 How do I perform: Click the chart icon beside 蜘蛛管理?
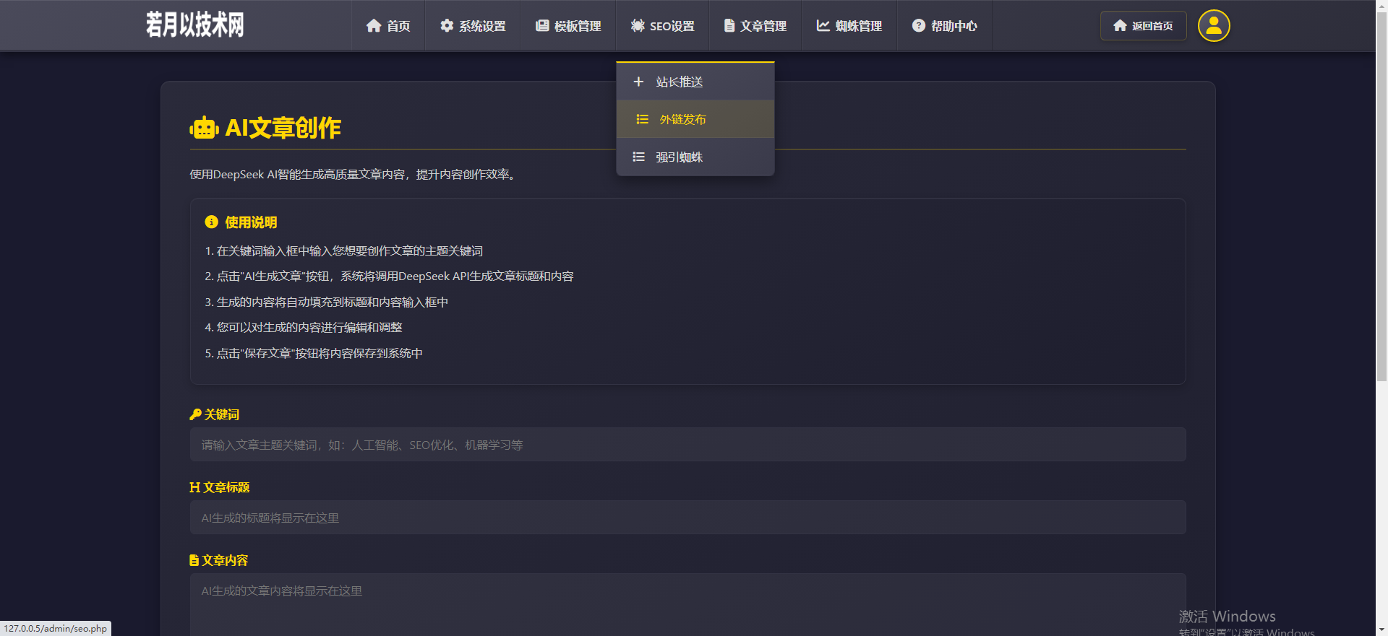click(823, 26)
